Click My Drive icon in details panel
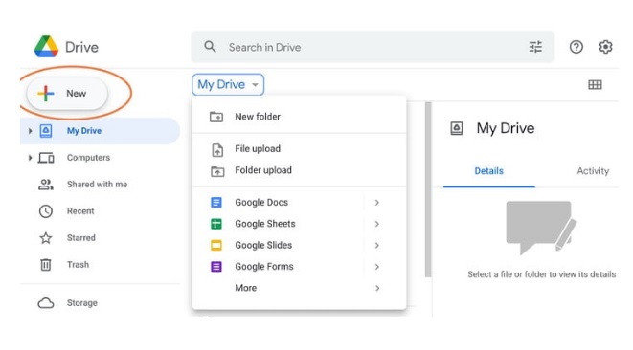Screen dimensions: 633x350 click(457, 129)
